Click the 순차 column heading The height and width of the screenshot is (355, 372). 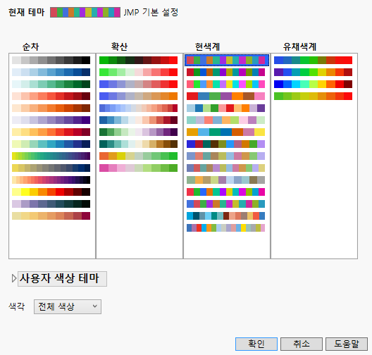point(30,46)
